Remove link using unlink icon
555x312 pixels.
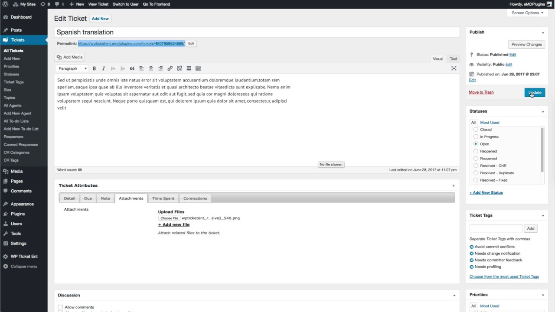pyautogui.click(x=180, y=68)
